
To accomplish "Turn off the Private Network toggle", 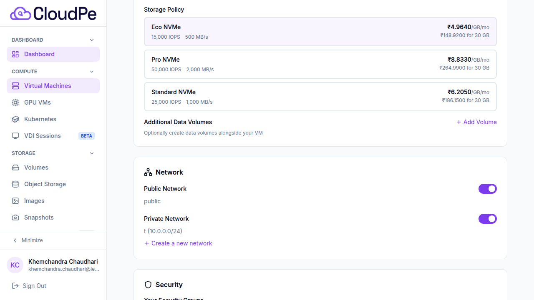I will [488, 219].
